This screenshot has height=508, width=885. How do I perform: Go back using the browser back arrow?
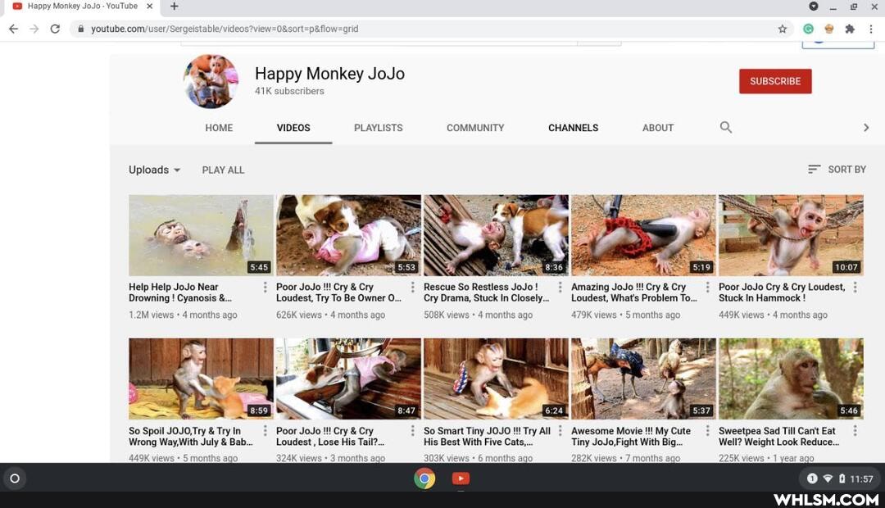click(x=14, y=29)
